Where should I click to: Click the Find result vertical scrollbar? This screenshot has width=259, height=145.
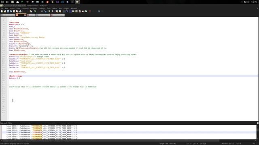pos(257,130)
